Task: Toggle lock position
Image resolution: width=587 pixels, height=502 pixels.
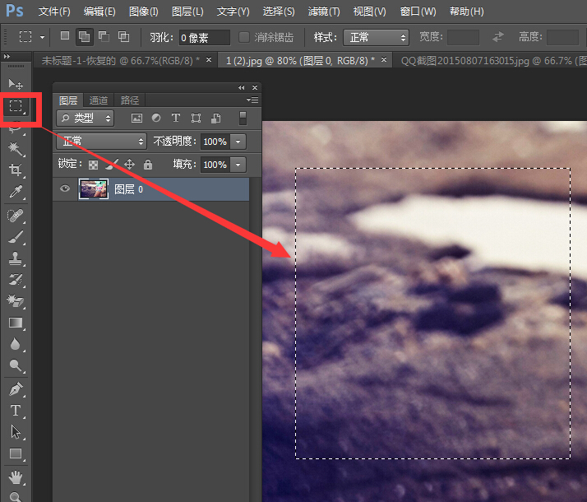Action: tap(129, 164)
